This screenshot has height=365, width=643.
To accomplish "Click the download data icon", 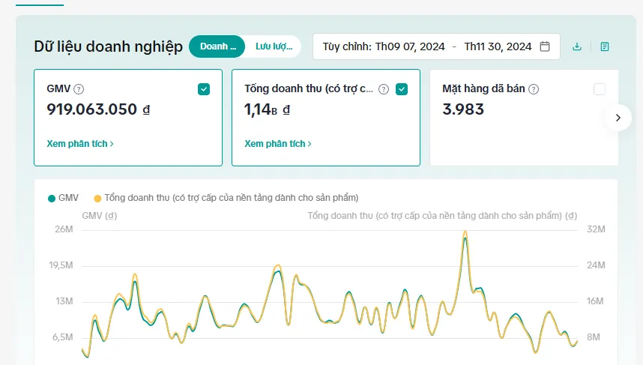I will 577,46.
